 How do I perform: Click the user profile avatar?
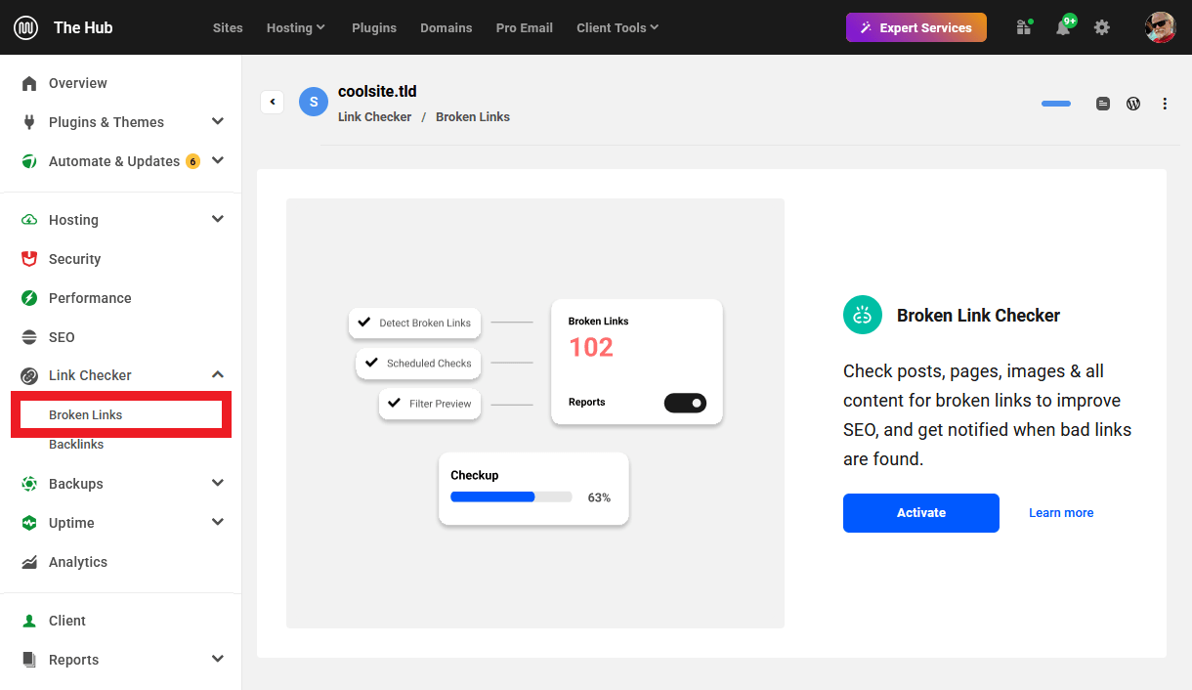[1160, 27]
